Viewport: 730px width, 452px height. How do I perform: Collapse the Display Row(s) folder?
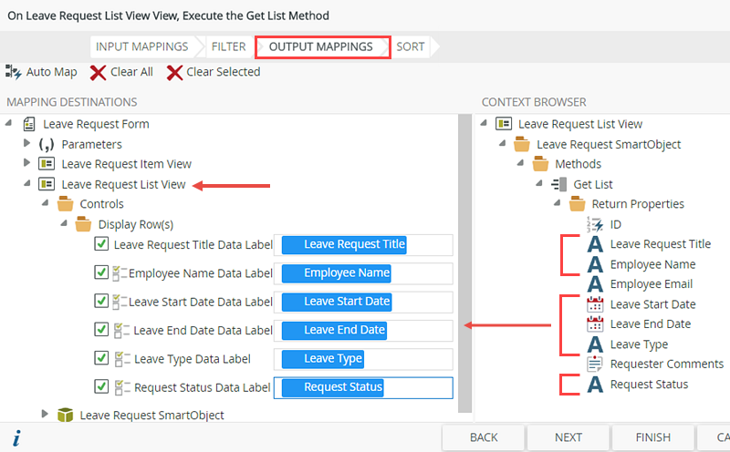[64, 224]
